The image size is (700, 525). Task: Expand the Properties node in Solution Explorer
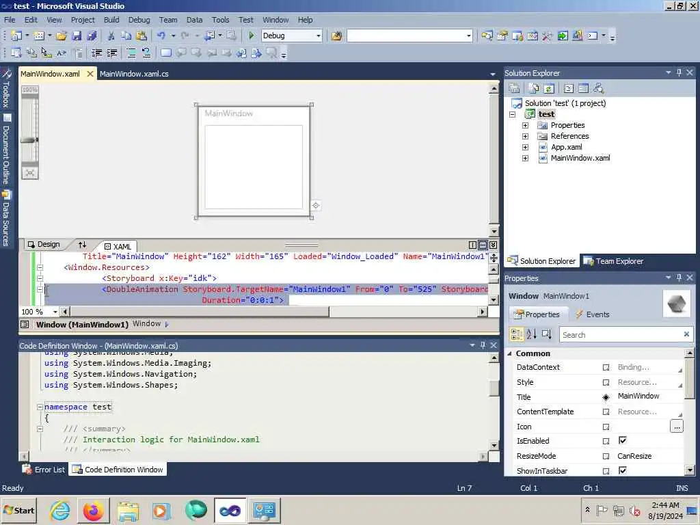526,126
